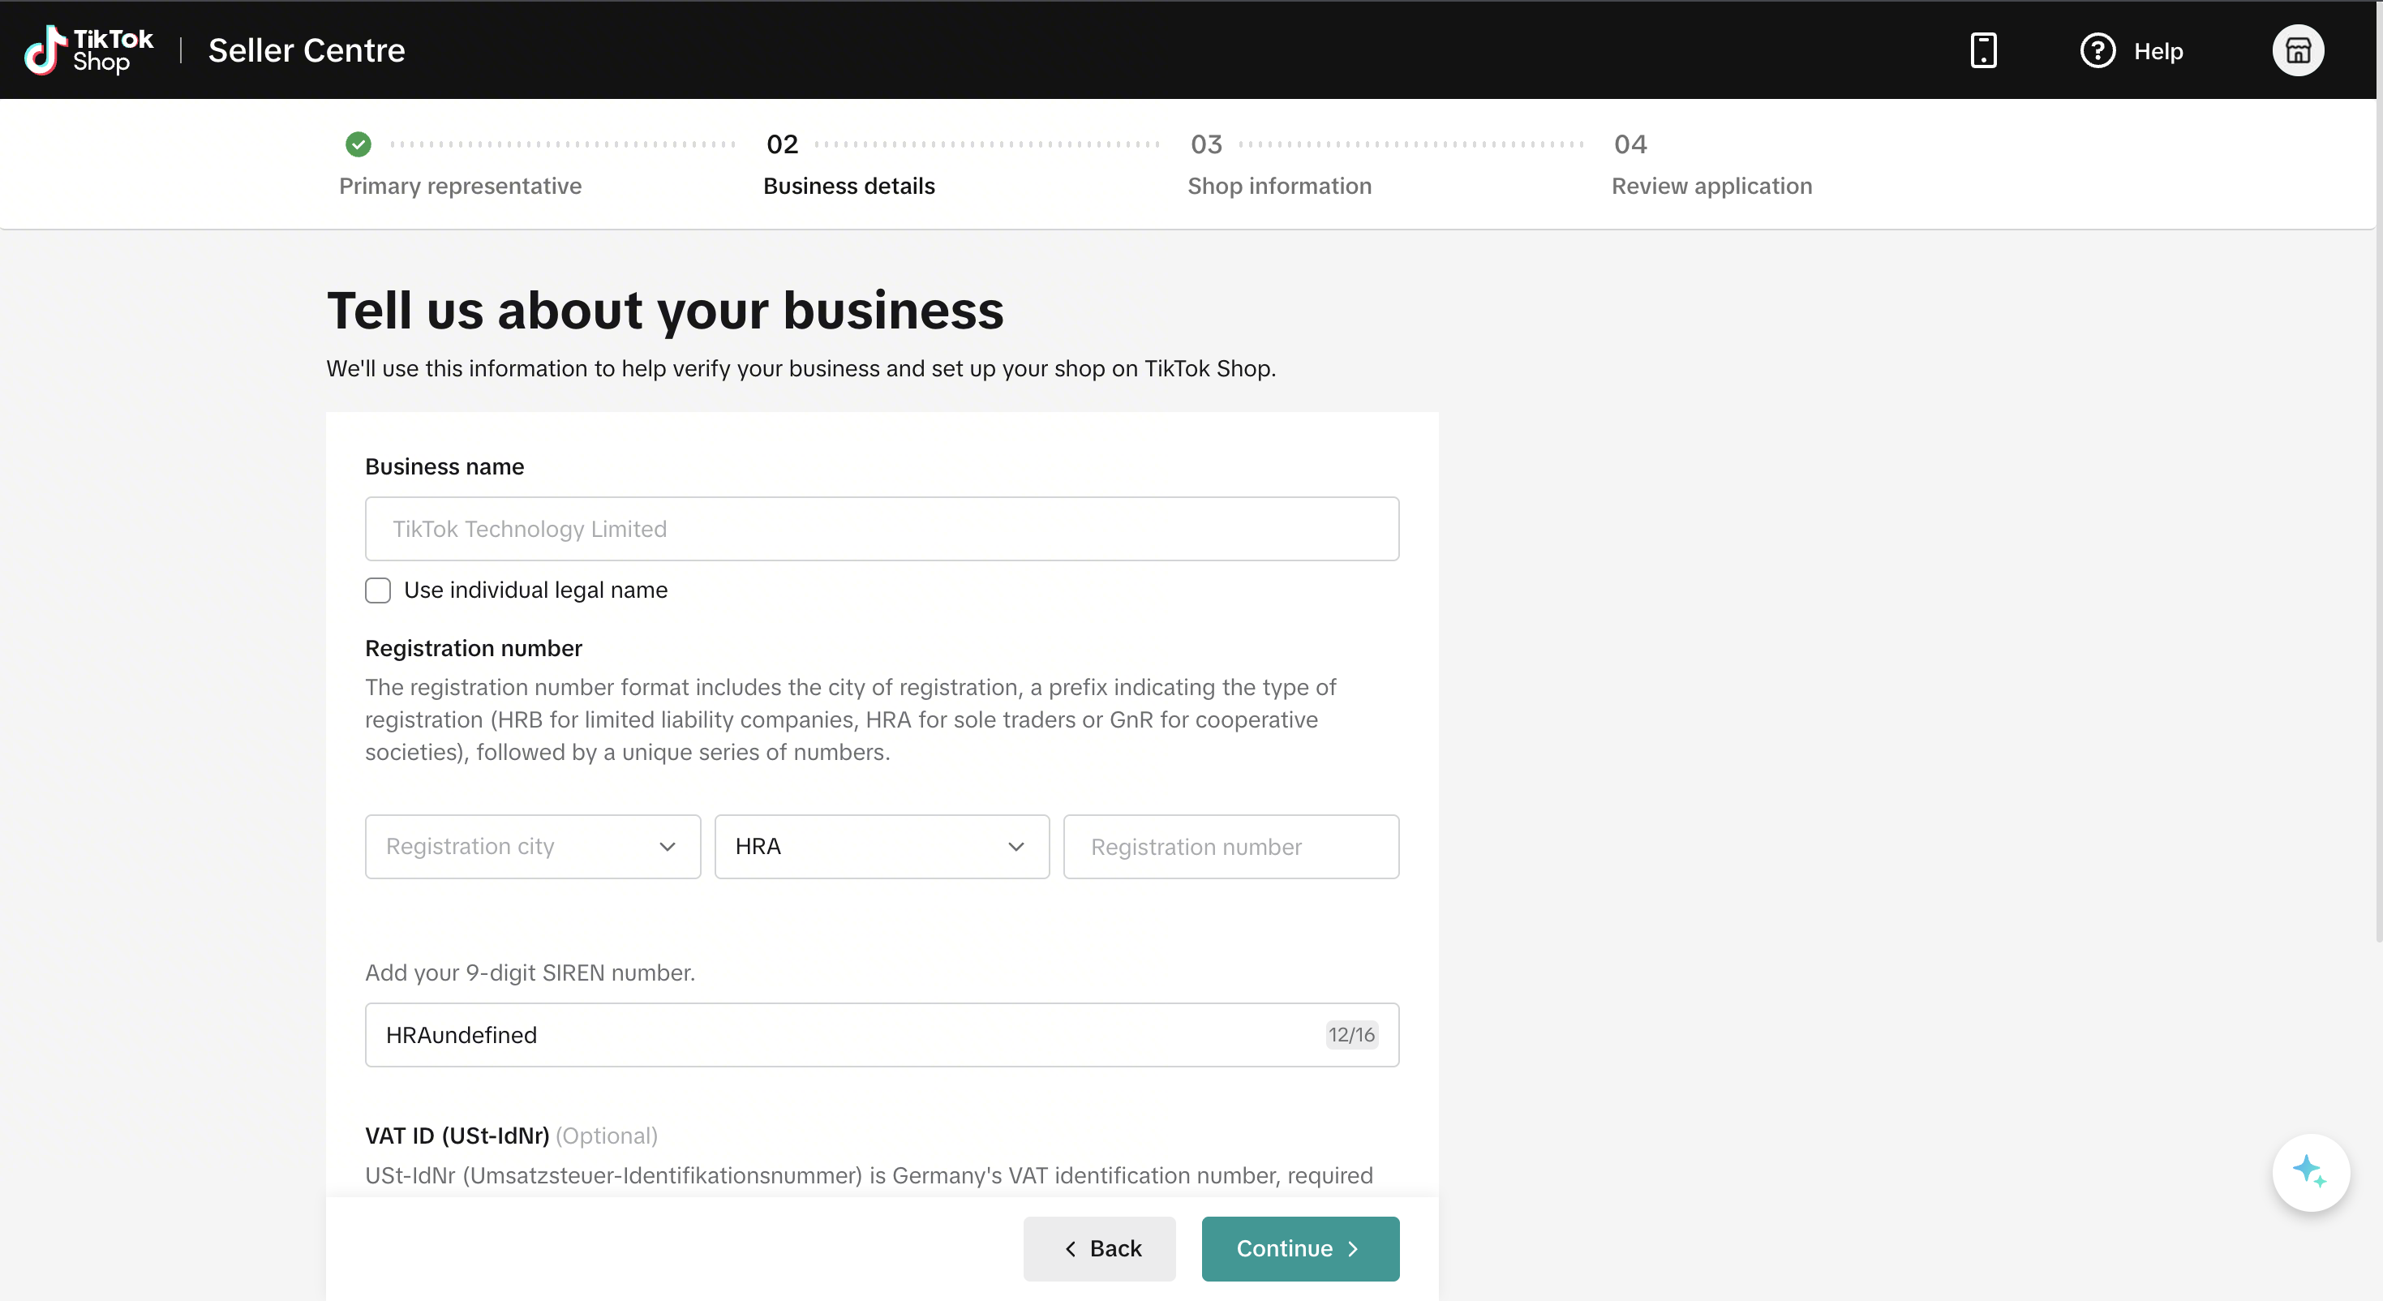
Task: Expand the HRA registration type dropdown
Action: 882,847
